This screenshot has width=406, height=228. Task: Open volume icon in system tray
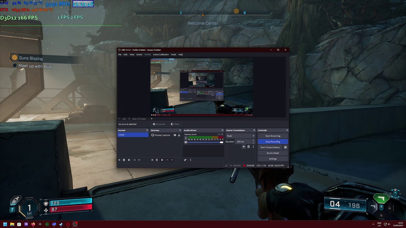click(388, 224)
